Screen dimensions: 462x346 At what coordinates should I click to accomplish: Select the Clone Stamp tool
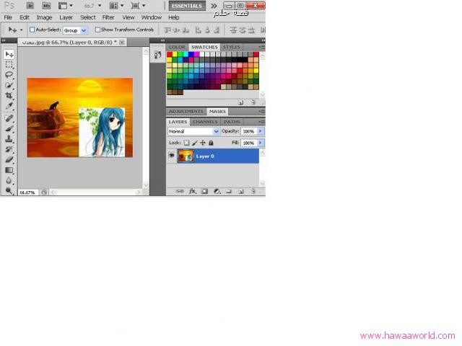[x=9, y=138]
